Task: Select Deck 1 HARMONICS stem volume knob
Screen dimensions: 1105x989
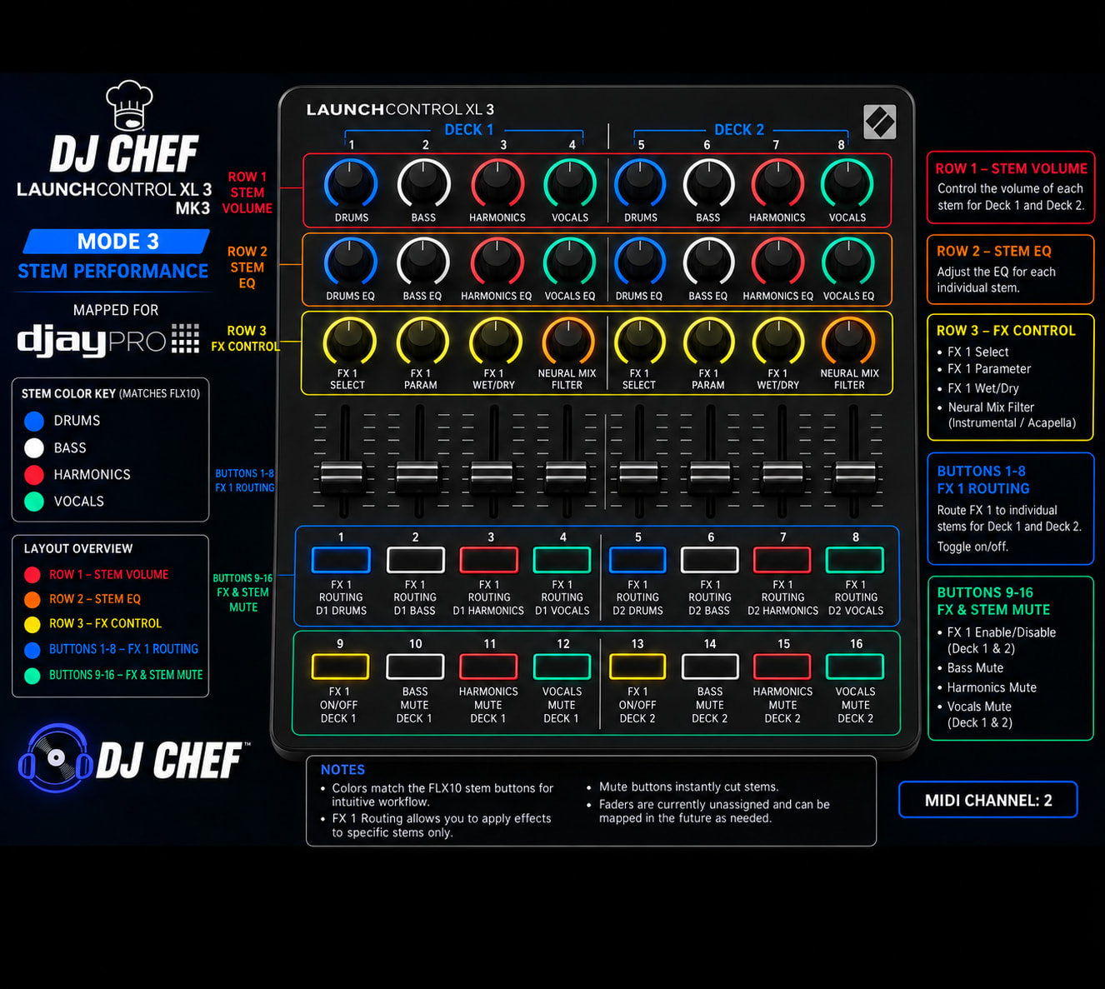Action: coord(497,183)
